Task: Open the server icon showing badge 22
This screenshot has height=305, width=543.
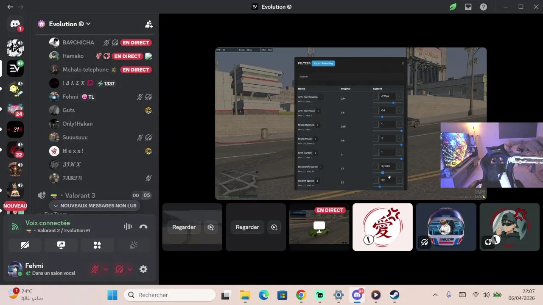Action: click(15, 150)
